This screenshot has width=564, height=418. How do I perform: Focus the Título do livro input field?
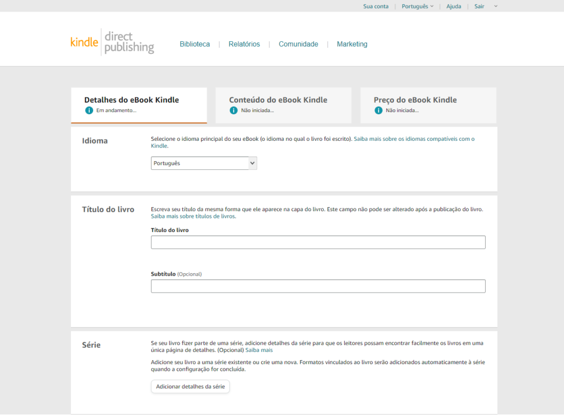(x=318, y=243)
